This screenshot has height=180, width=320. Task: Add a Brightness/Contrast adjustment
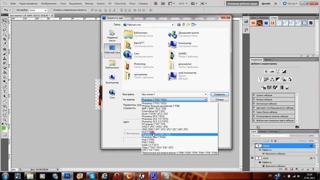click(266, 71)
